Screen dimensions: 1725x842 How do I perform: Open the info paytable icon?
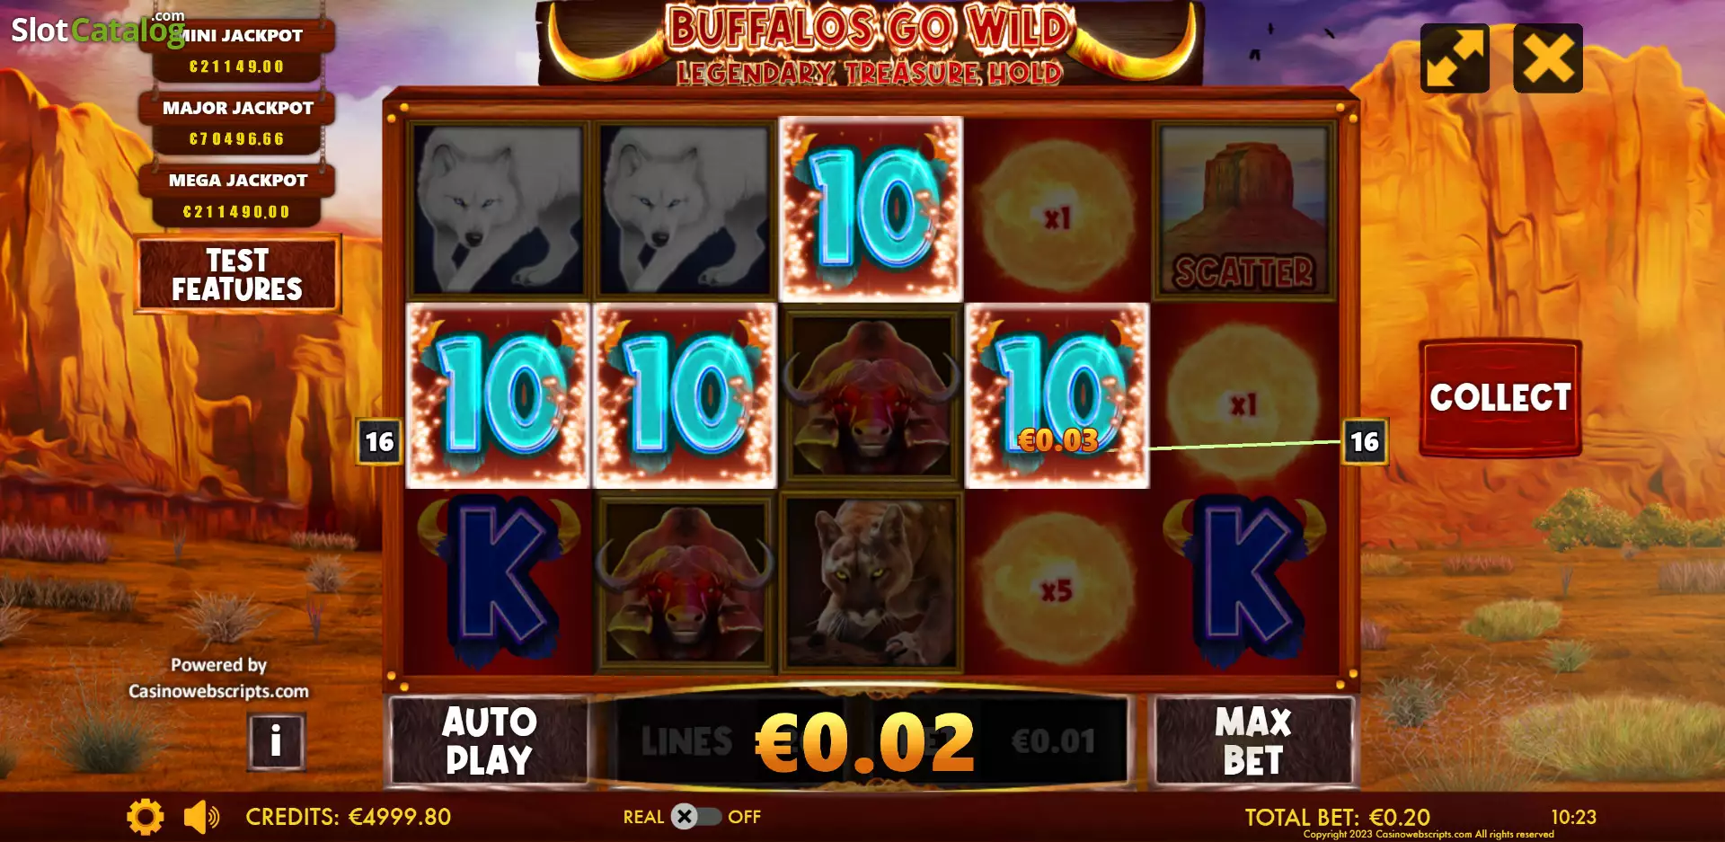(277, 741)
